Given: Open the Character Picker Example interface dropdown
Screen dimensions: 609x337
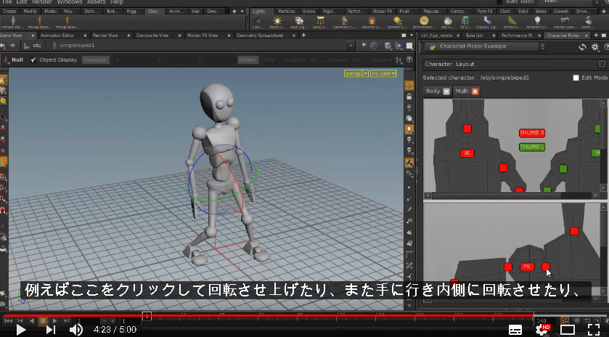Looking at the screenshot, I should tap(486, 46).
